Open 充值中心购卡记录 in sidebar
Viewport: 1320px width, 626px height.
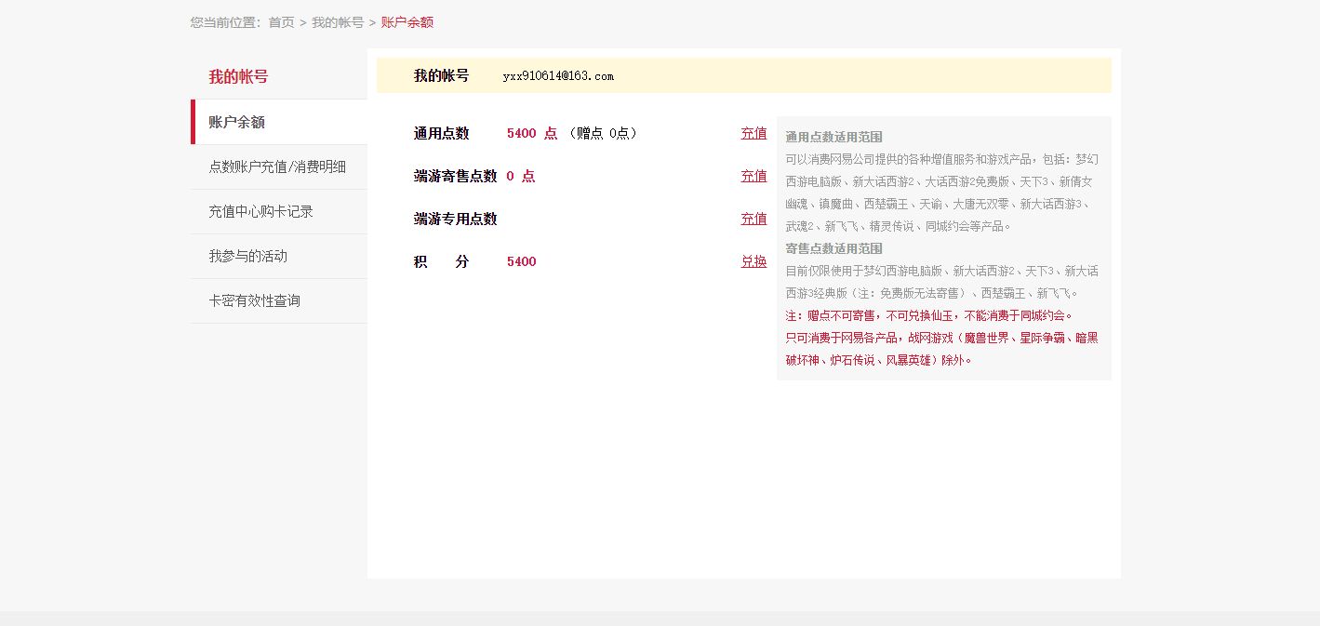tap(279, 211)
